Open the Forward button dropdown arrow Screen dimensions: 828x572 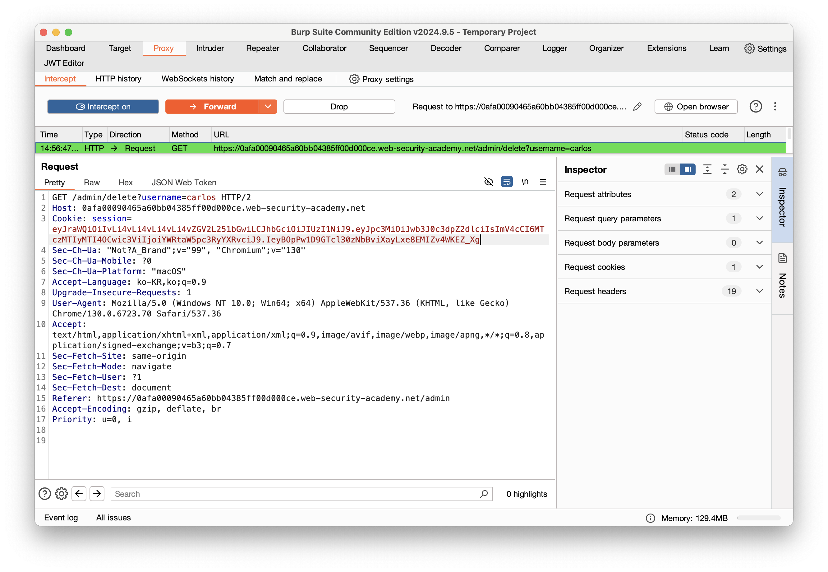268,107
